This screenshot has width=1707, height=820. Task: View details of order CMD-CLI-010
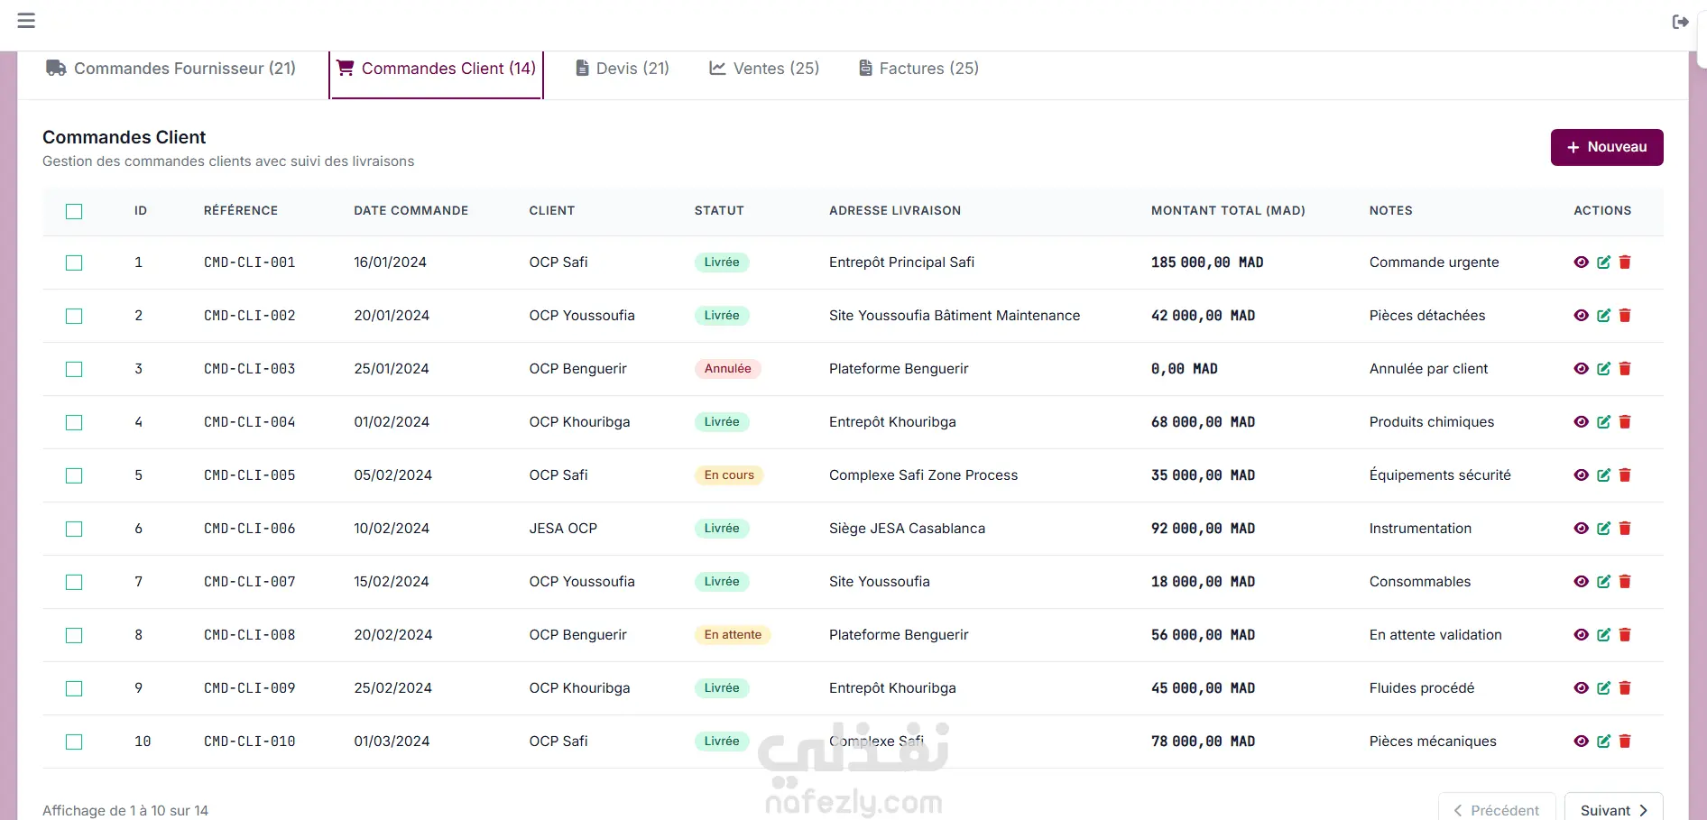[x=1581, y=742]
